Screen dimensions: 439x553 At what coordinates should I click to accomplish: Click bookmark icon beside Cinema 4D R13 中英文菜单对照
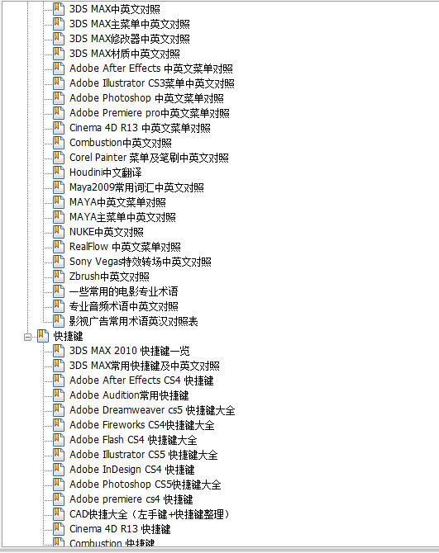coord(59,128)
